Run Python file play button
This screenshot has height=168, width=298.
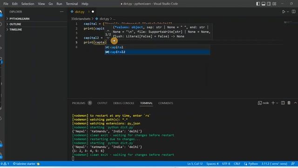click(284, 12)
